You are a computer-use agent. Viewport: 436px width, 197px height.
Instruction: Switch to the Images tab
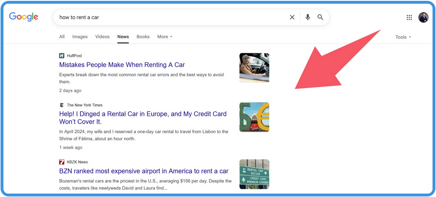[x=80, y=37]
